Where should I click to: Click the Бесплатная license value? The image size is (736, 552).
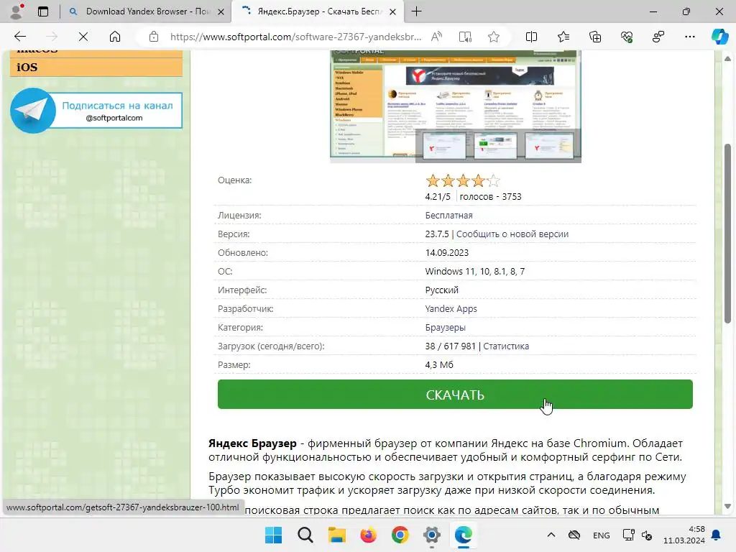(x=448, y=215)
